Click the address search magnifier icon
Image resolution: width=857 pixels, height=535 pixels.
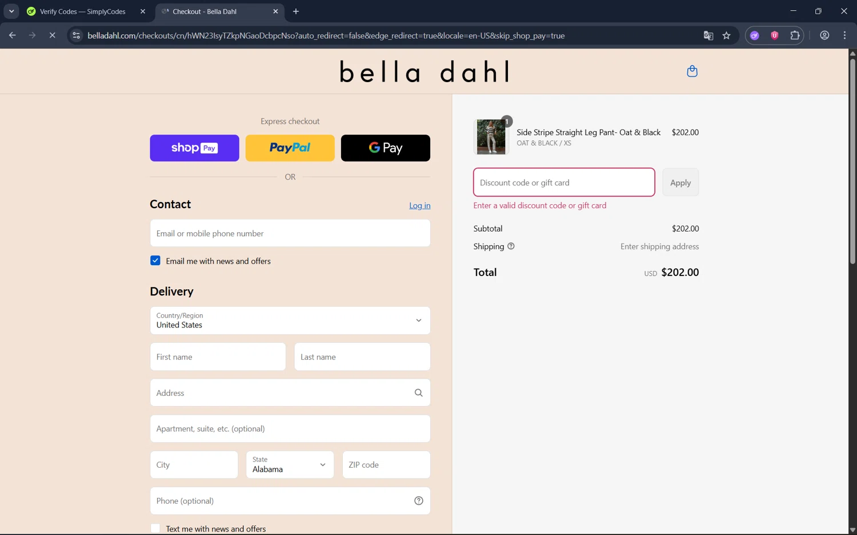point(418,393)
